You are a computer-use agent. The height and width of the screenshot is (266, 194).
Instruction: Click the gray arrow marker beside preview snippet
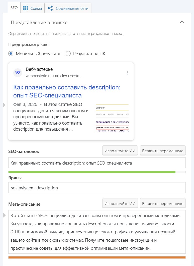click(4, 105)
